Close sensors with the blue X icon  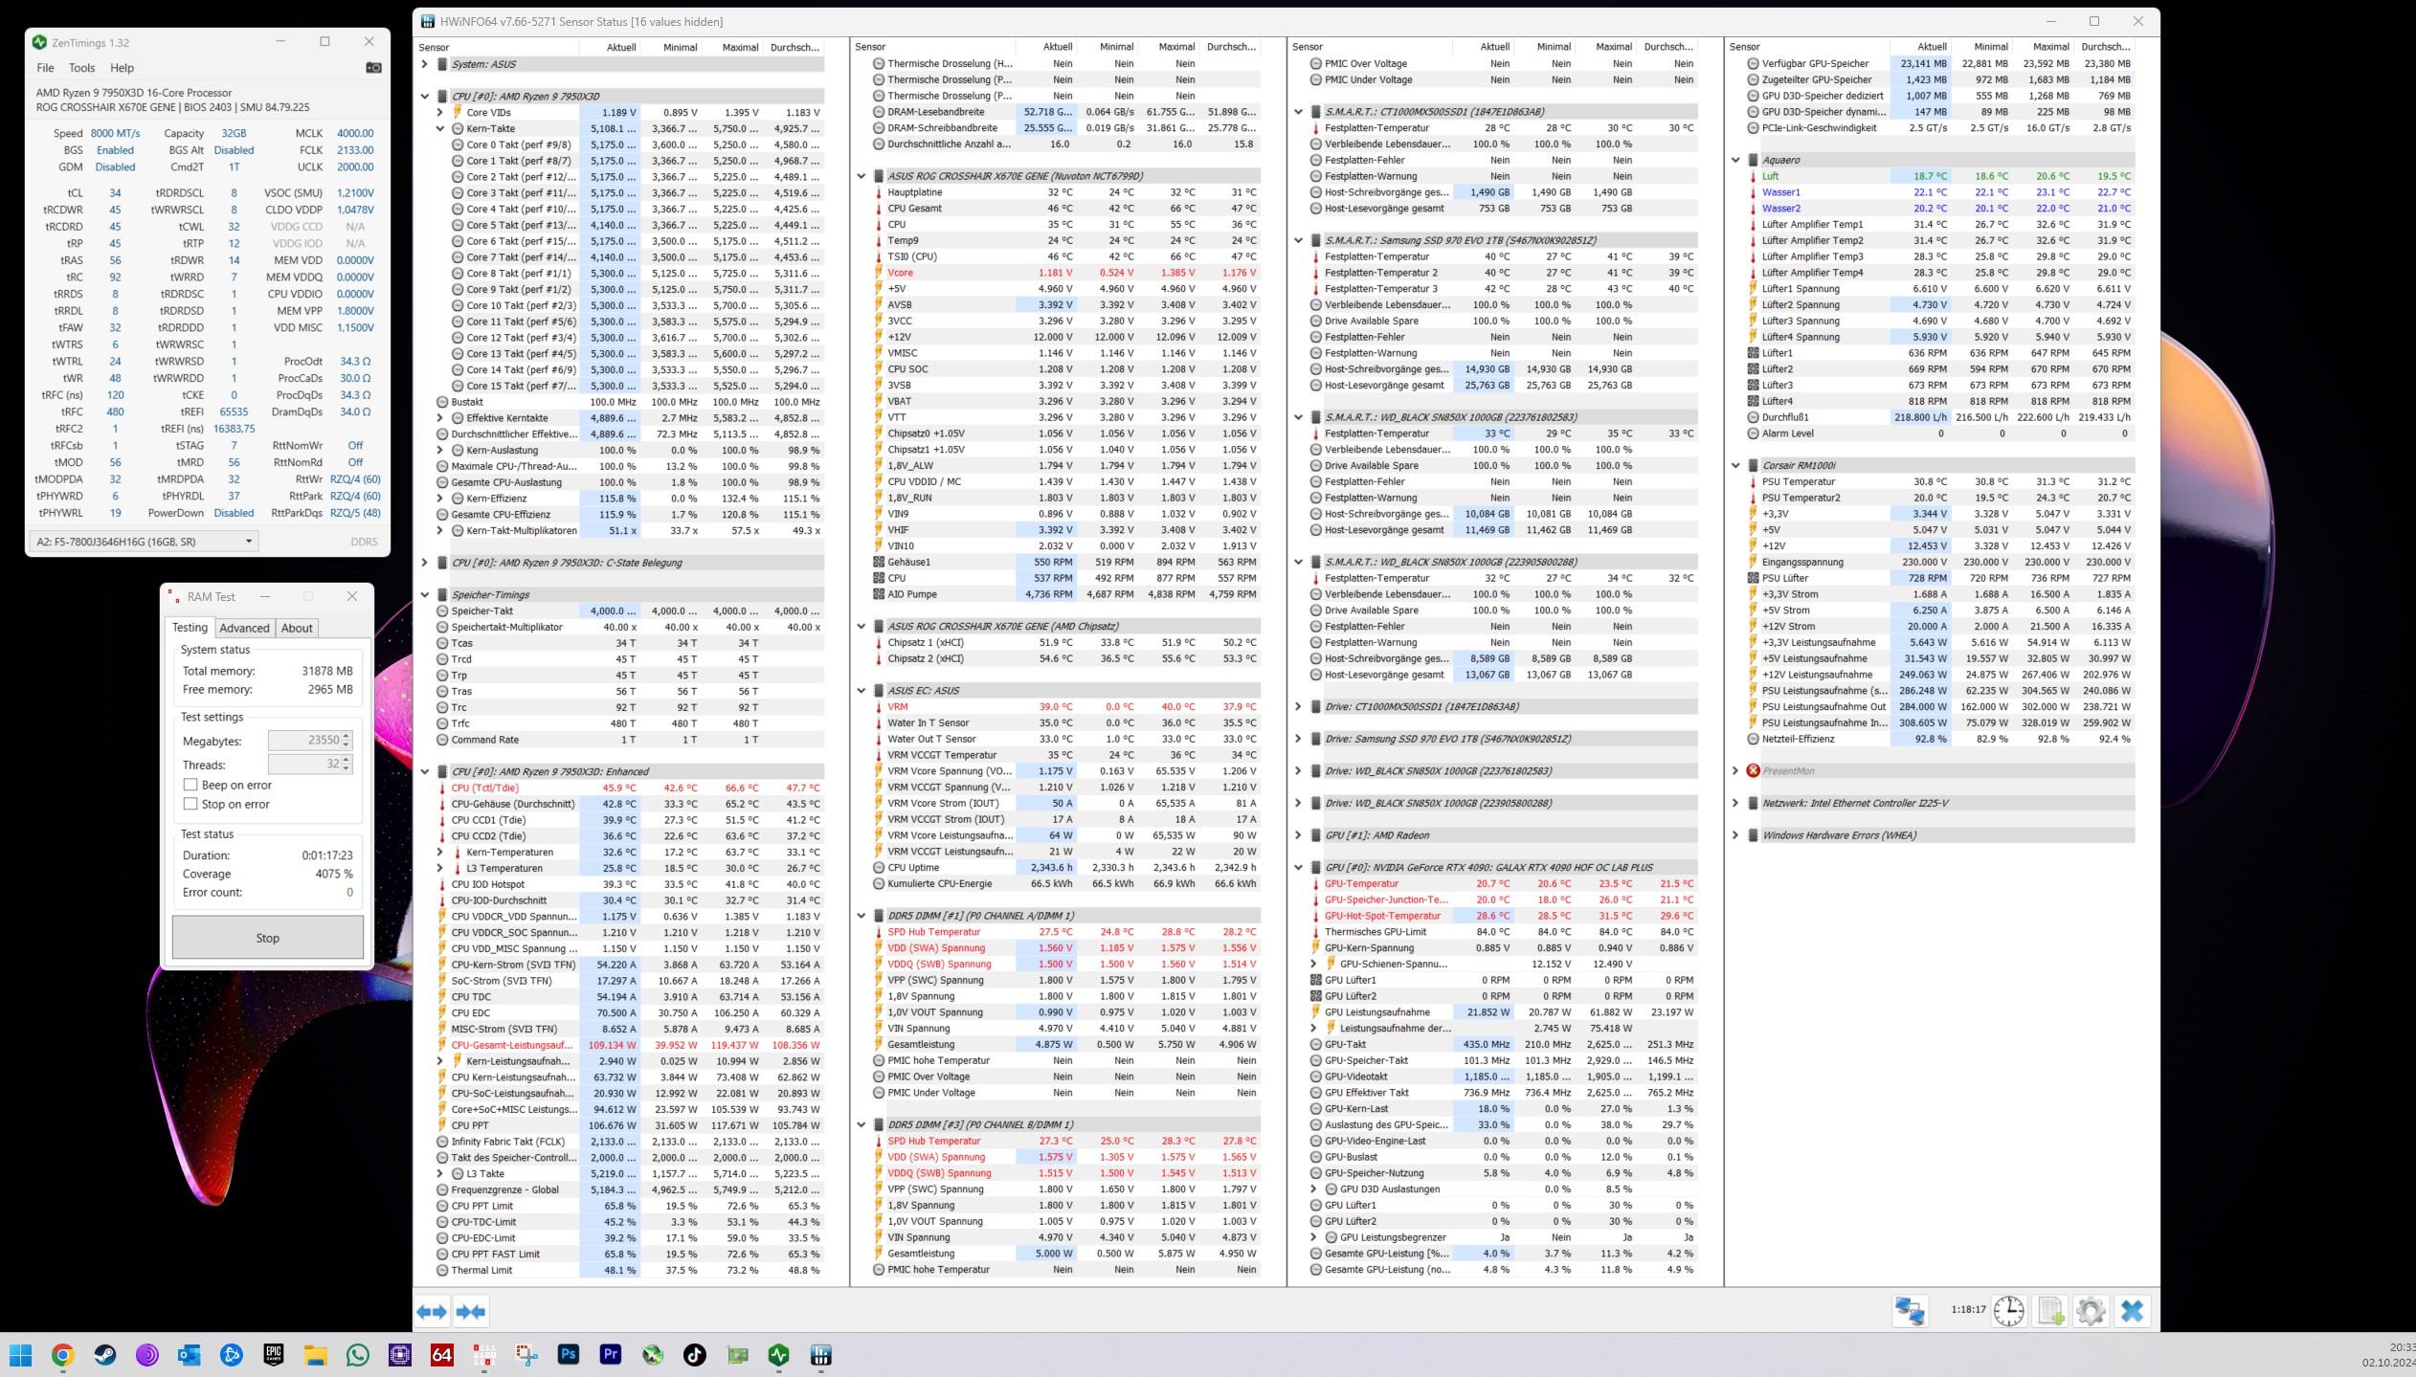(2132, 1311)
